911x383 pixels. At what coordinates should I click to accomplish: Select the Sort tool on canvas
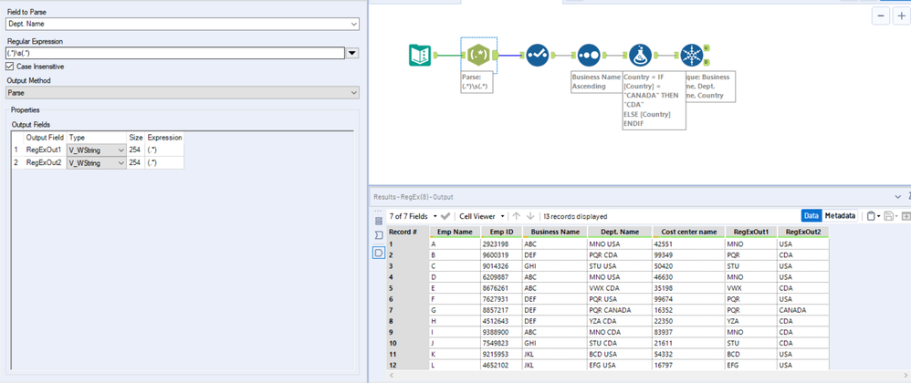589,55
